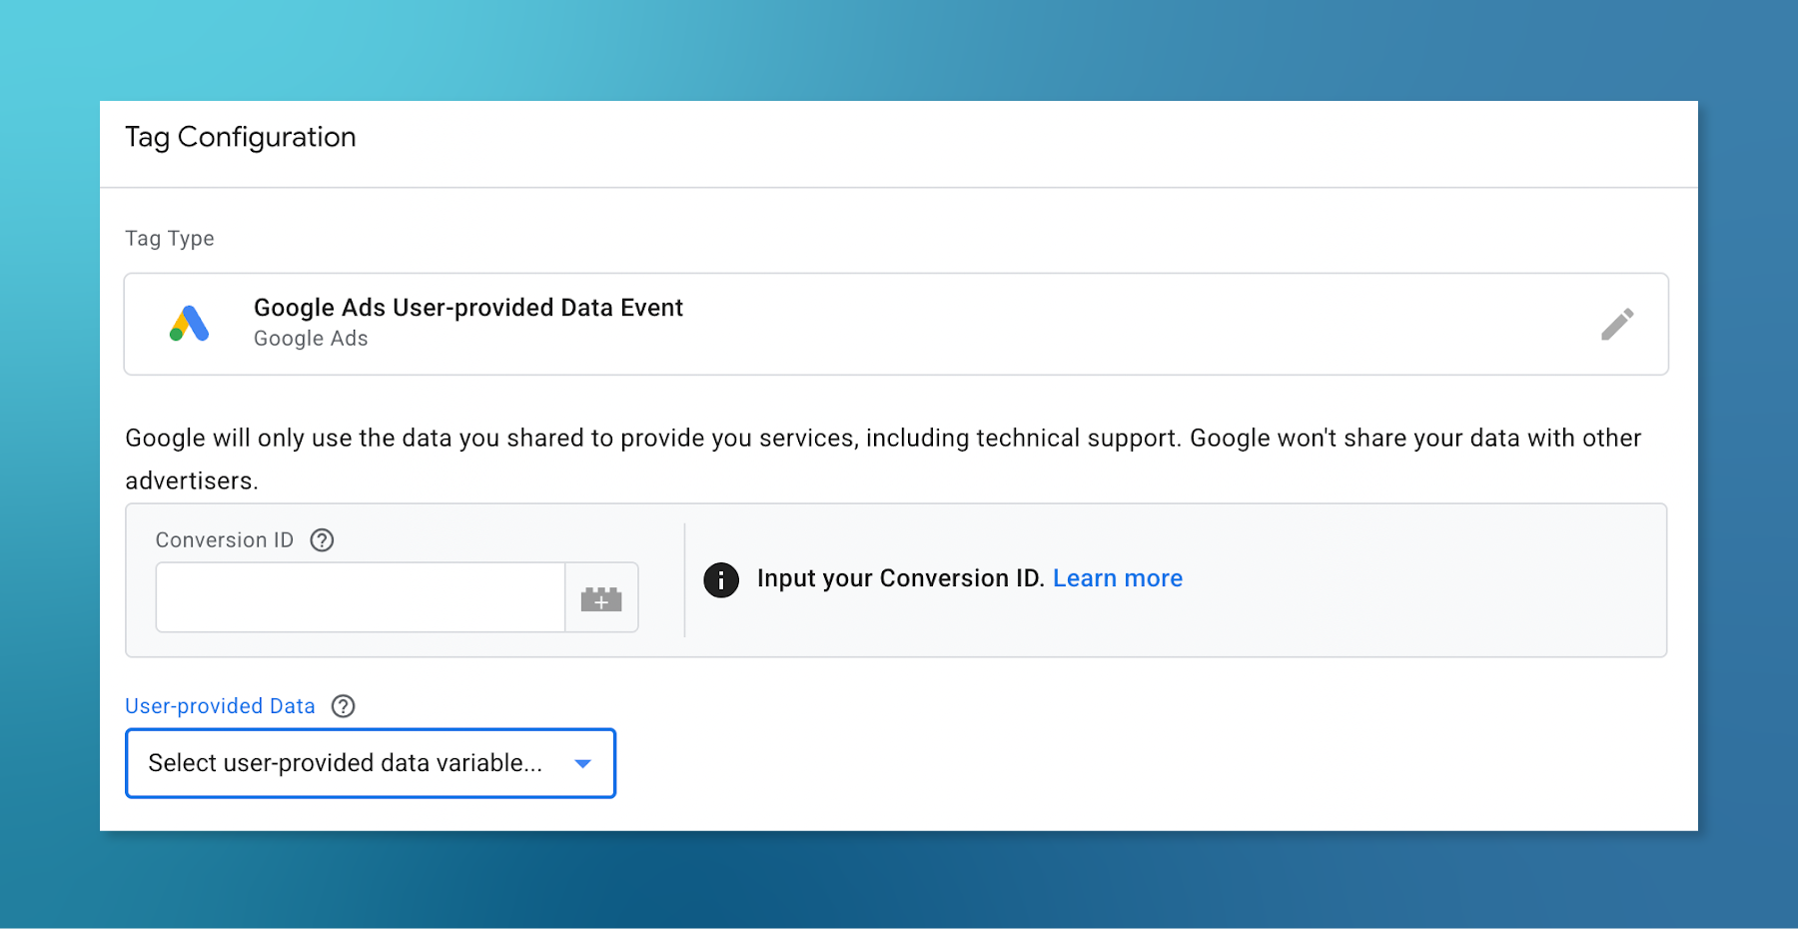Click the Conversion ID label text
Screen dimensions: 1798x931
coord(225,540)
